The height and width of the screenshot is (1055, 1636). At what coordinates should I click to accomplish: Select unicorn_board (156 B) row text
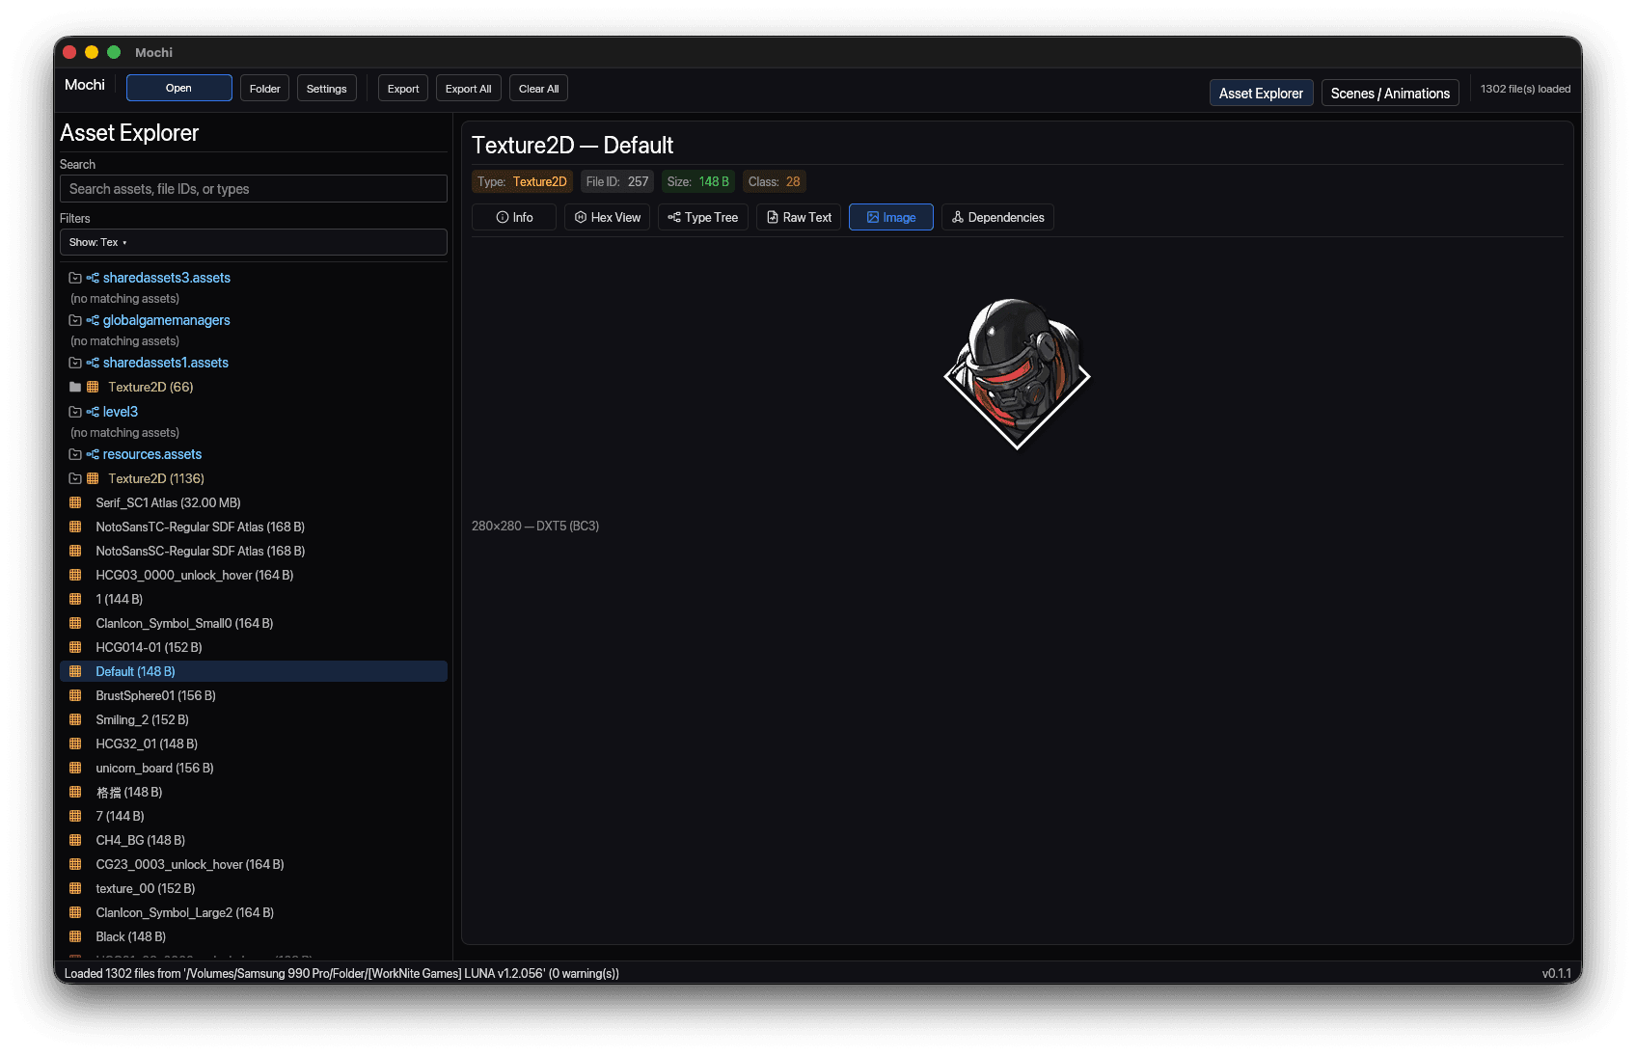point(154,768)
